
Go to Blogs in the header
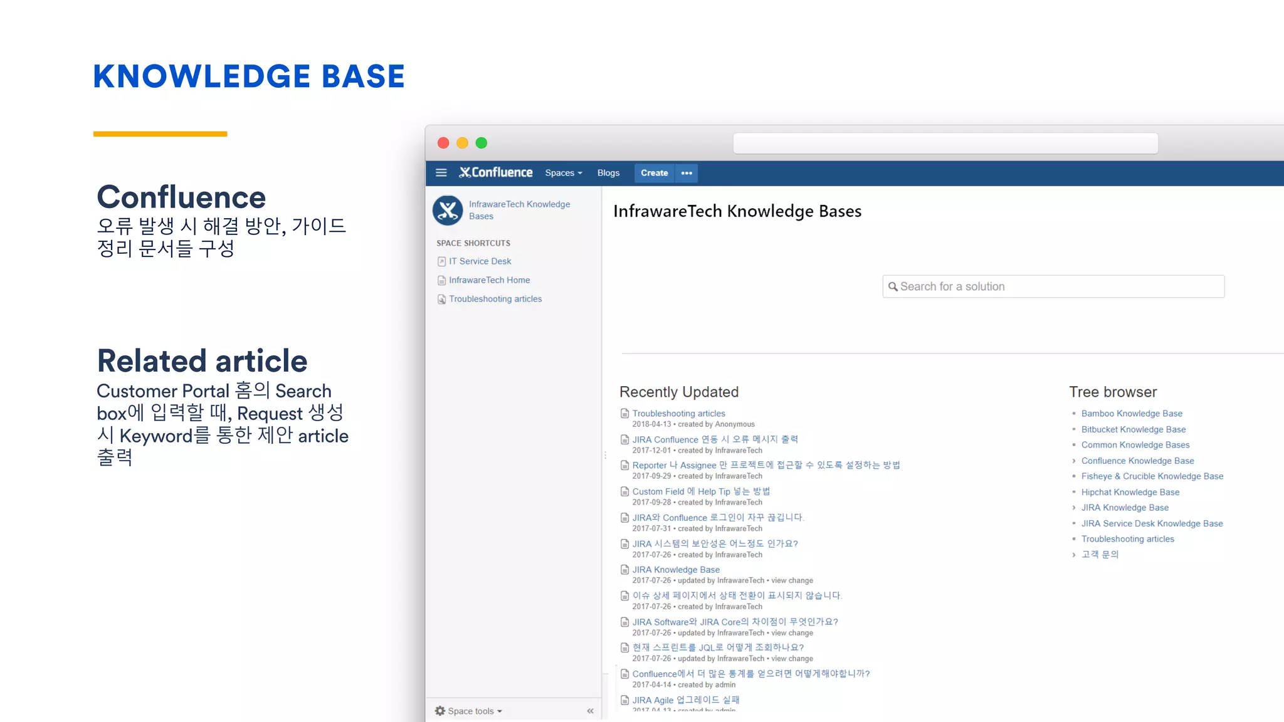(x=608, y=173)
